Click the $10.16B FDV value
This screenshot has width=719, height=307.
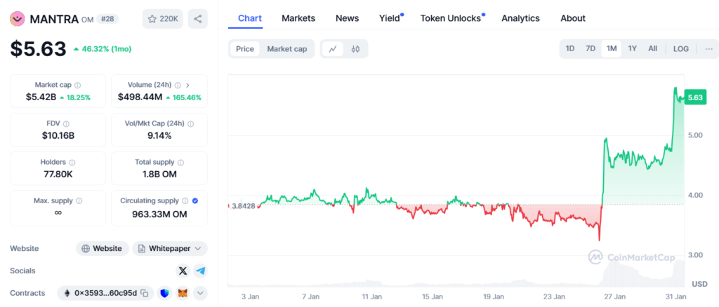58,135
